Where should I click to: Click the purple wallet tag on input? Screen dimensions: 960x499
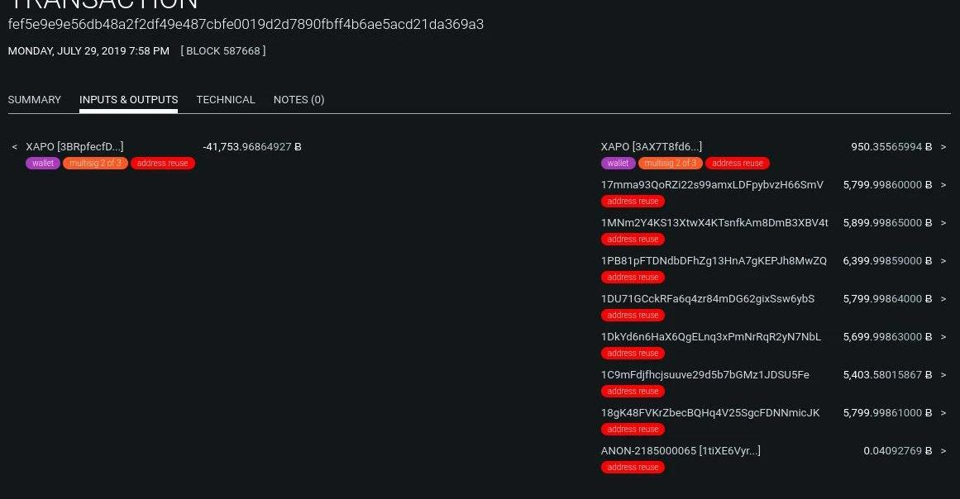[43, 164]
